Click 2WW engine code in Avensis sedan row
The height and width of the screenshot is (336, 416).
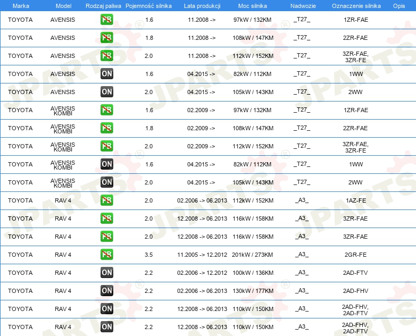pos(355,92)
